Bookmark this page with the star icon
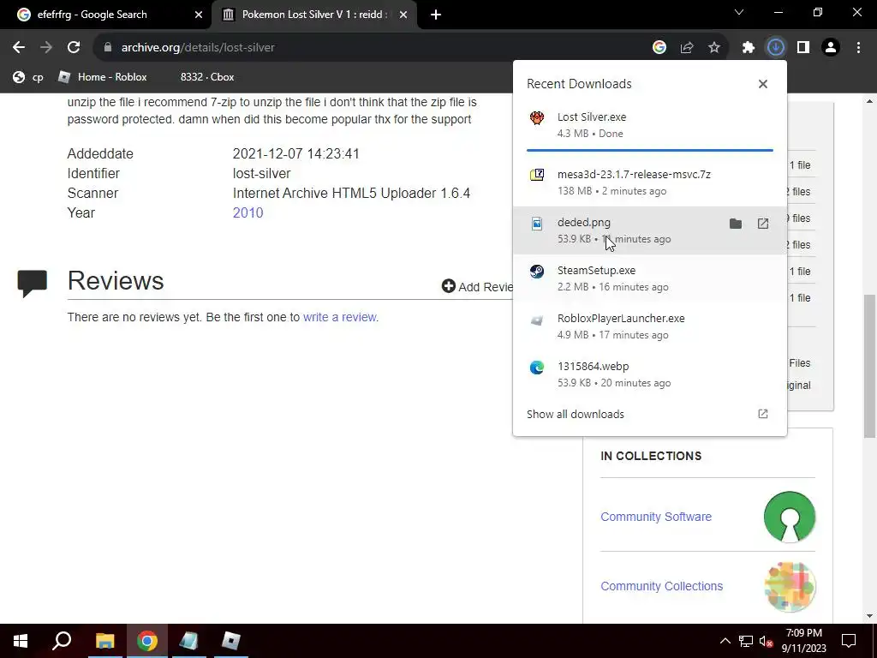This screenshot has width=877, height=658. (713, 48)
